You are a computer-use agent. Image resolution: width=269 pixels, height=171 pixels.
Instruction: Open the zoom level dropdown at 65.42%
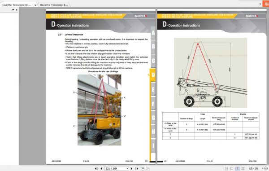click(263, 168)
